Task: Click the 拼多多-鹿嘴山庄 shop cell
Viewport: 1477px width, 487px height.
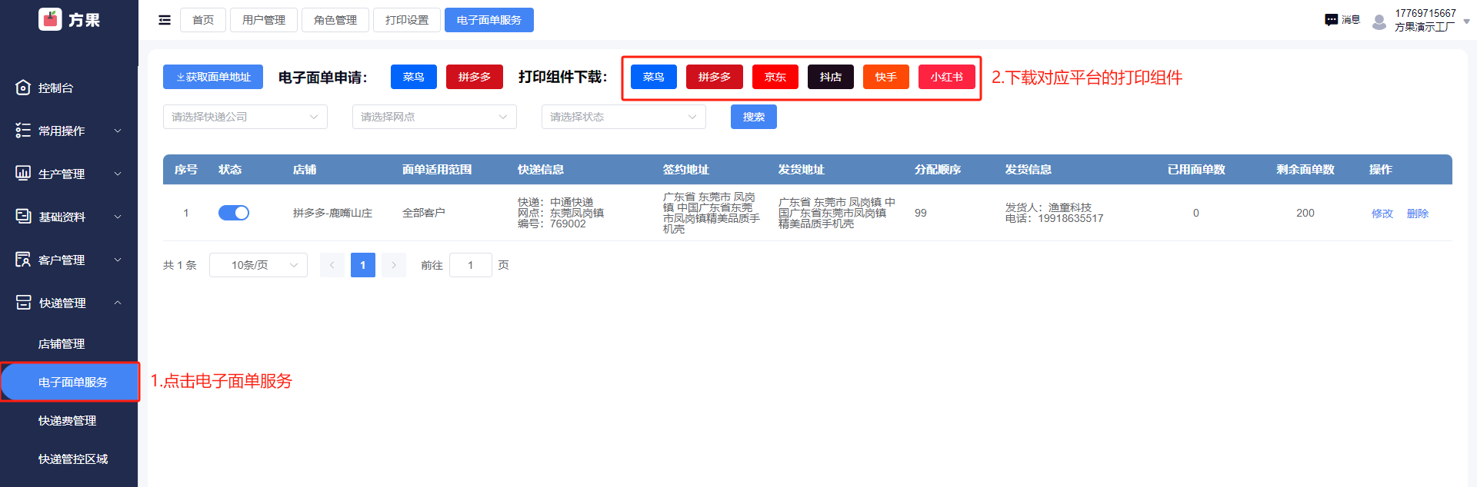Action: (x=332, y=213)
